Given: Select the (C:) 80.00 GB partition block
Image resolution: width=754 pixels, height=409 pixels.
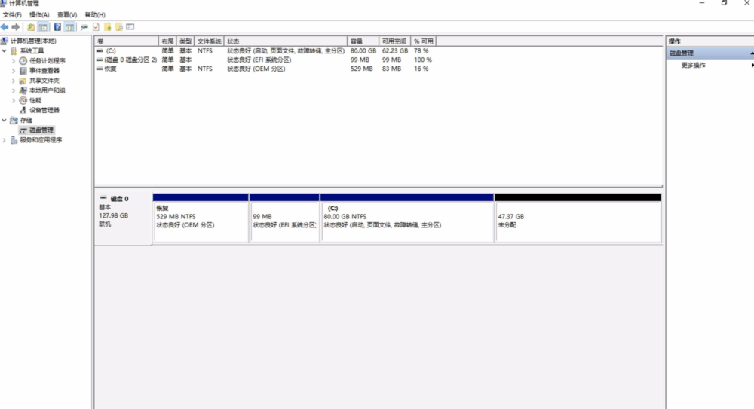Looking at the screenshot, I should 407,218.
